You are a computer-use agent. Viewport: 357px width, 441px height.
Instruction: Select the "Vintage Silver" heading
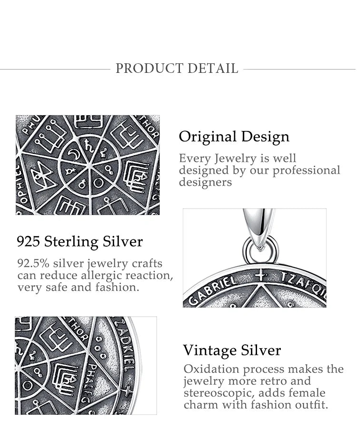pos(232,351)
